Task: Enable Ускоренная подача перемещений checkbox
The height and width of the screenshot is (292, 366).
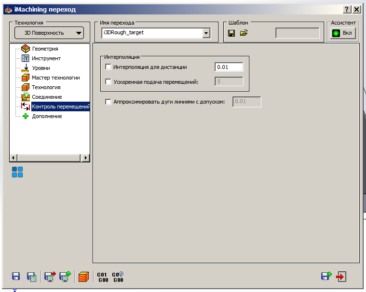Action: (x=108, y=81)
